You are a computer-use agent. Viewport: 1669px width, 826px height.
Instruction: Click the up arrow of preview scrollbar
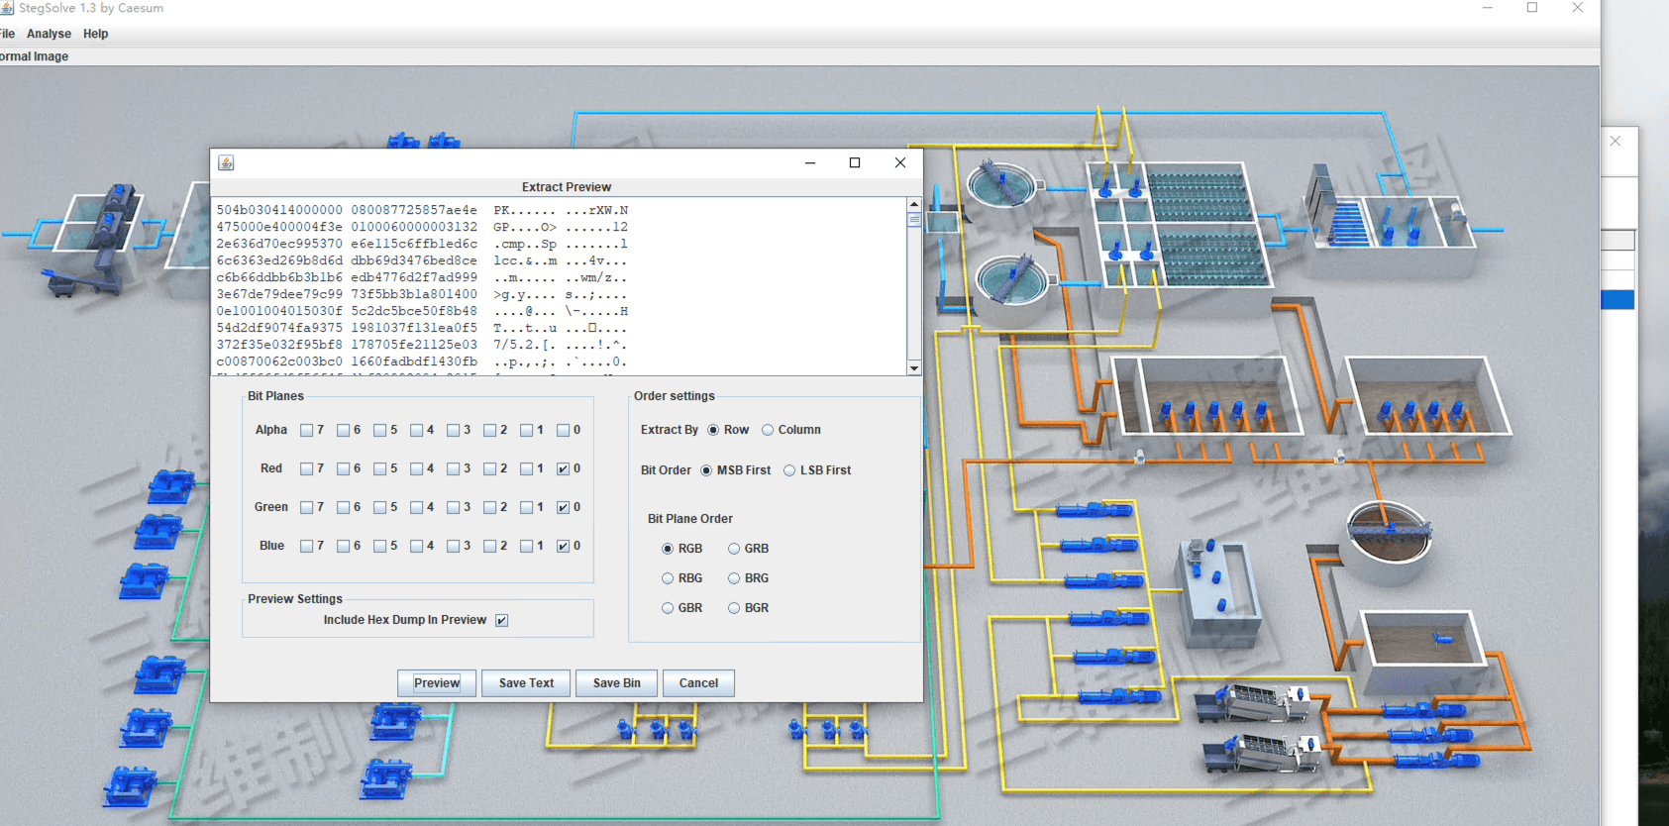point(913,204)
